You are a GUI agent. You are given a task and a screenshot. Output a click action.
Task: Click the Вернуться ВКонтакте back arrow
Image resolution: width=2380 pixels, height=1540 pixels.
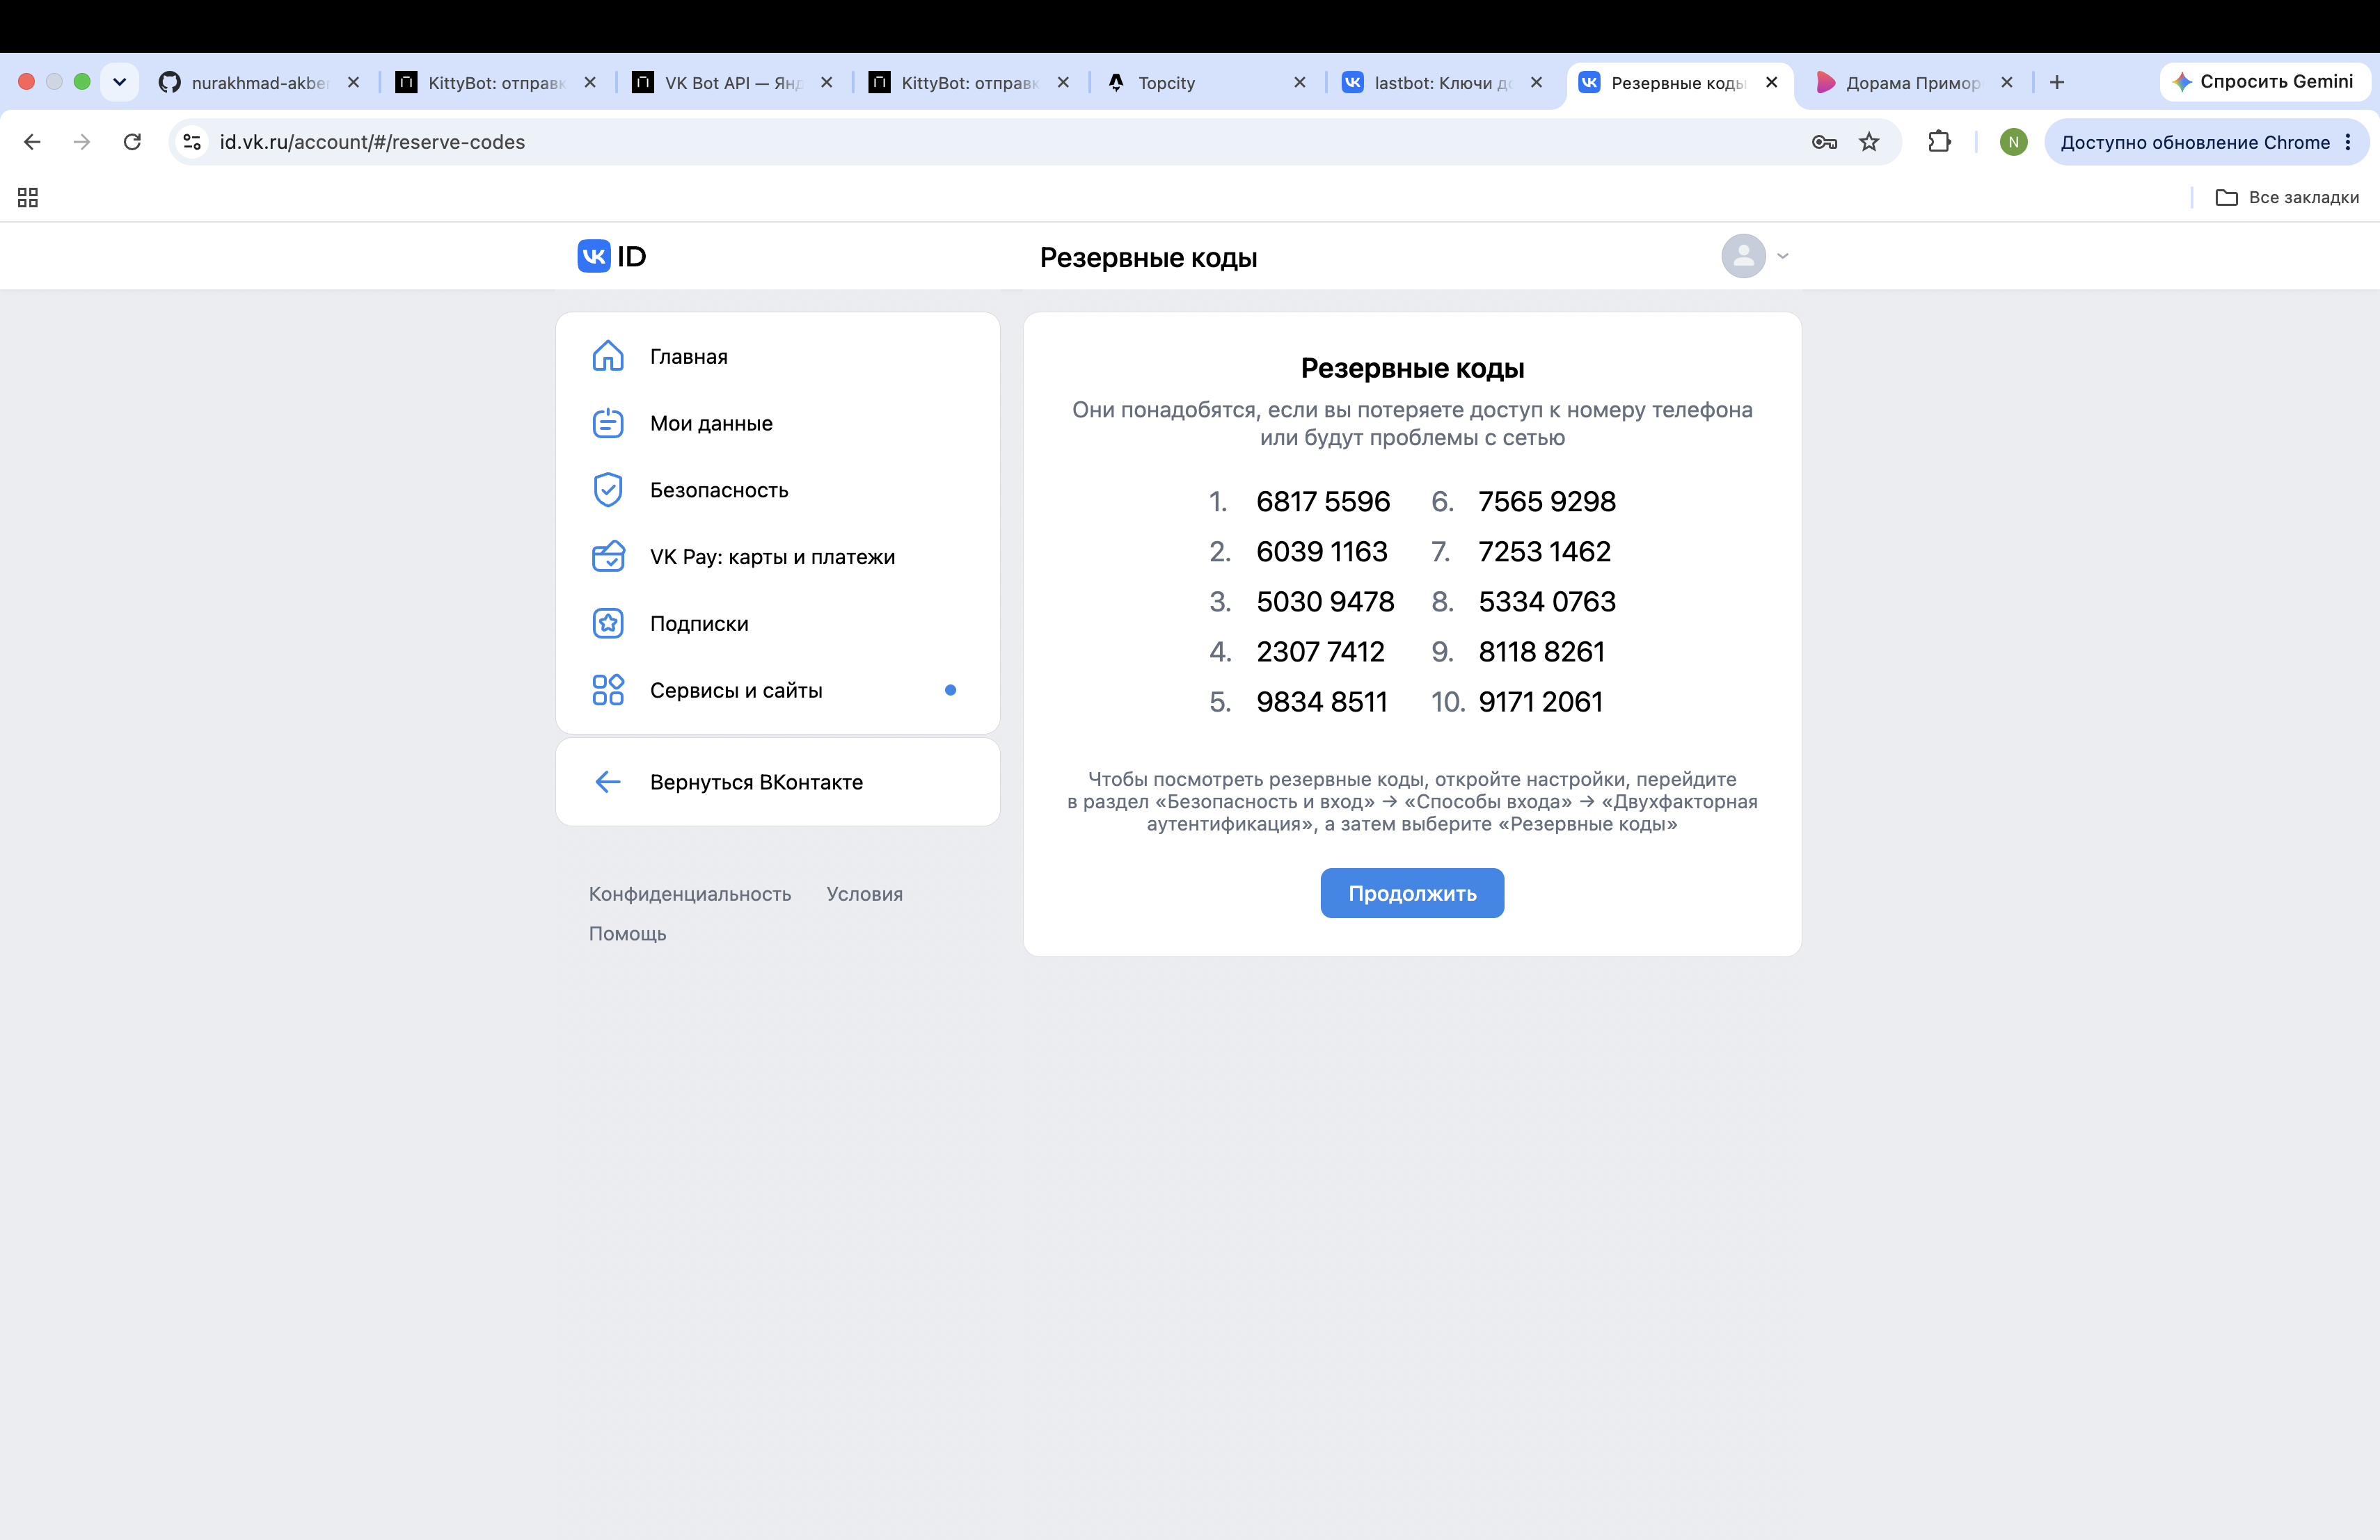point(608,782)
